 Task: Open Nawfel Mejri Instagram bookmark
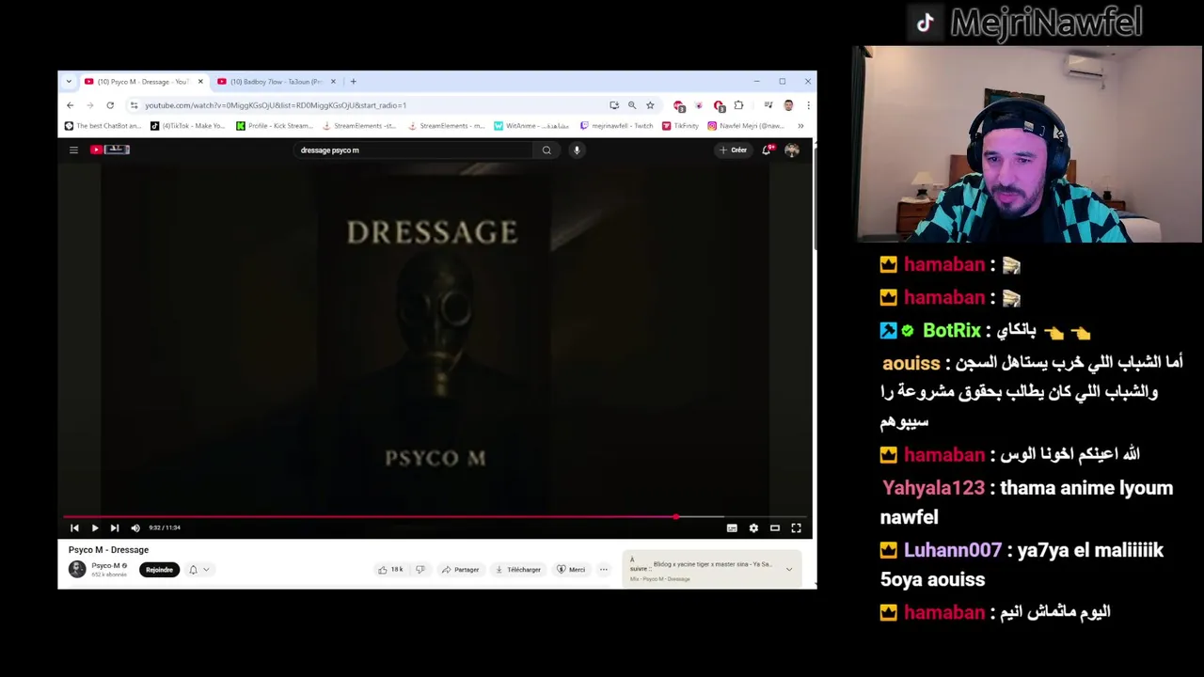click(x=746, y=126)
